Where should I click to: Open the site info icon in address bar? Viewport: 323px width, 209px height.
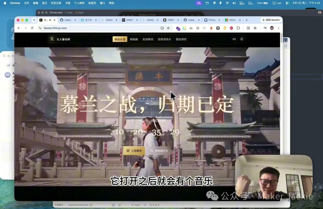click(x=40, y=28)
